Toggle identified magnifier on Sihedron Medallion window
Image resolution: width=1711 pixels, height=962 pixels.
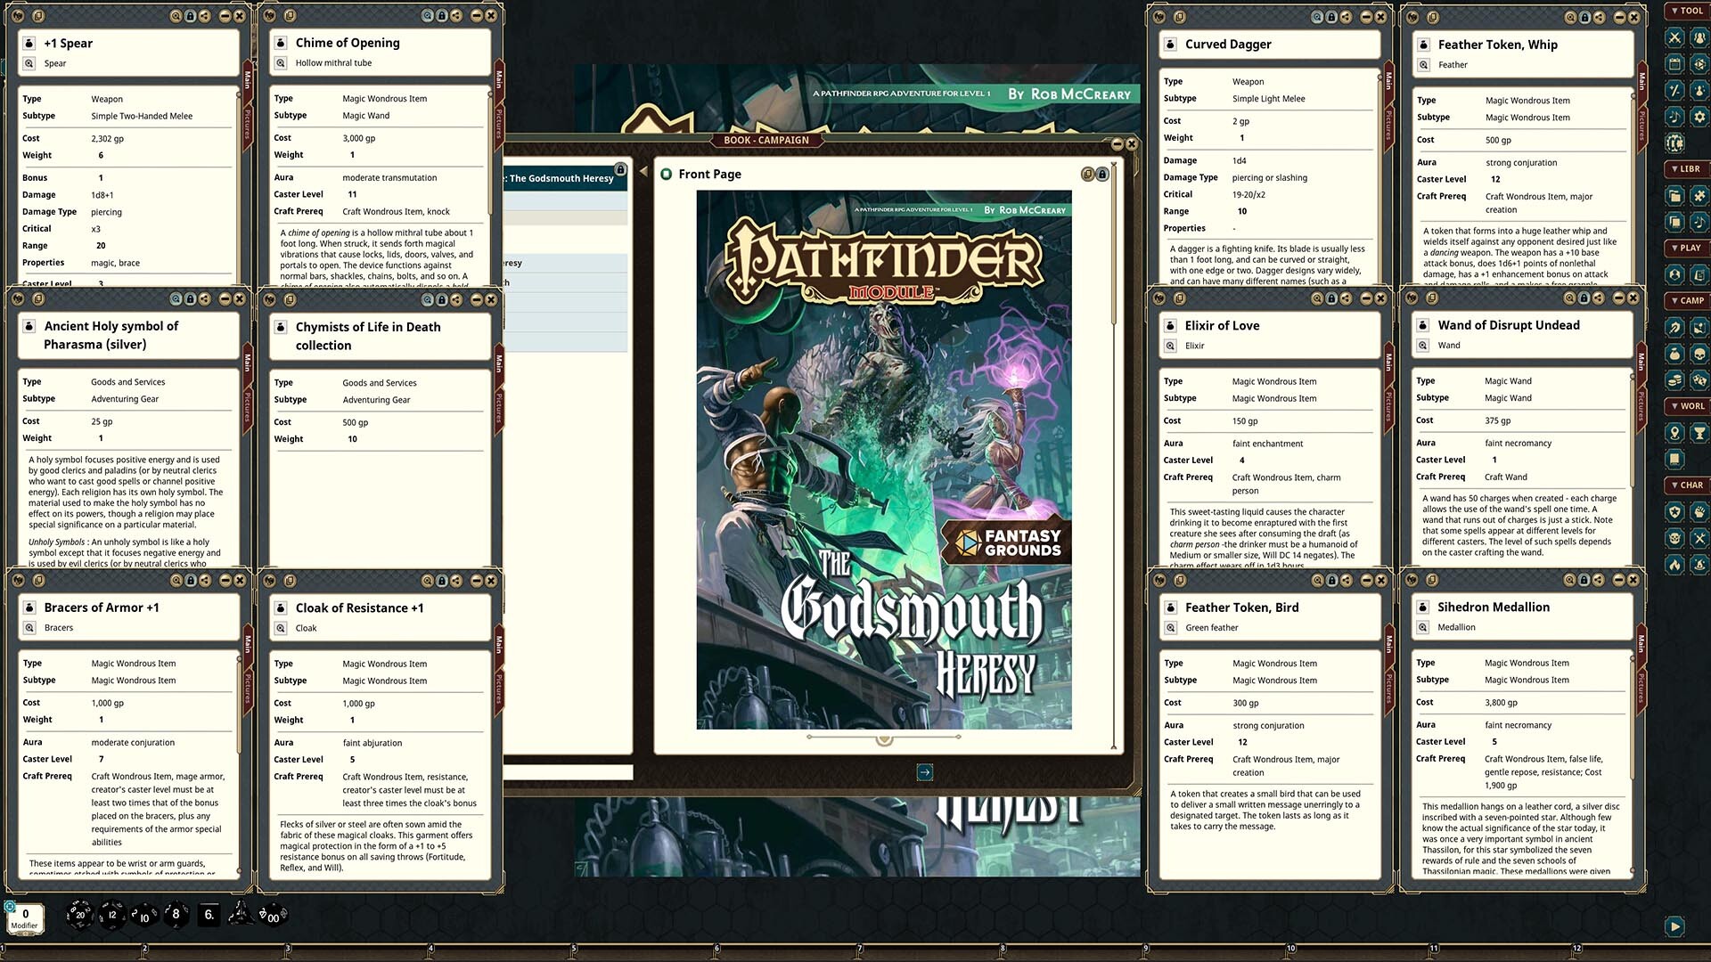point(1570,580)
